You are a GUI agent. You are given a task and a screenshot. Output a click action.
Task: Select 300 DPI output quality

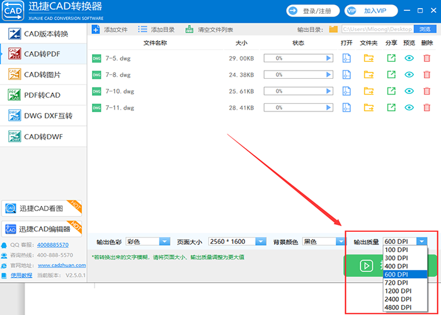pos(405,258)
